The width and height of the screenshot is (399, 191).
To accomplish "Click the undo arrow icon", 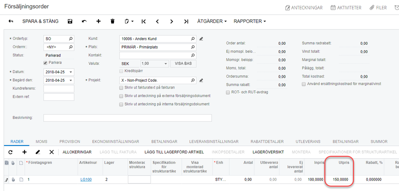I will [x=84, y=21].
